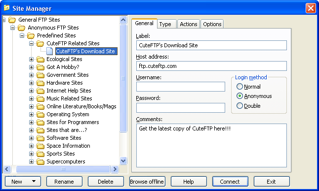Click into the Label text field

click(x=211, y=45)
